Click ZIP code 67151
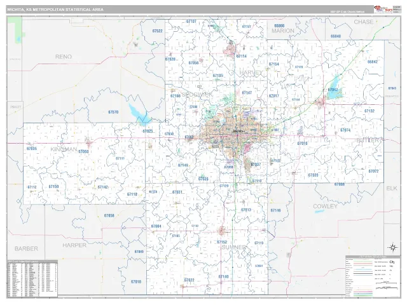The image size is (407, 305). coord(246,27)
